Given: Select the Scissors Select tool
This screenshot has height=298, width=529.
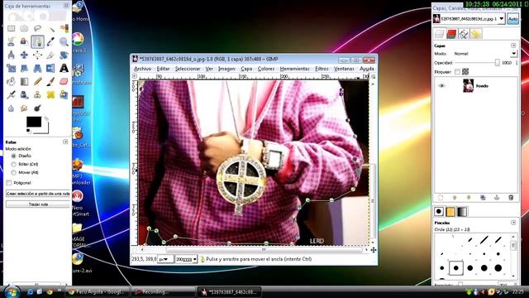Looking at the screenshot, I should click(11, 42).
